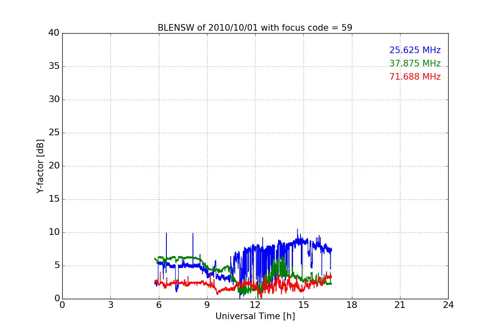498x332 pixels.
Task: Click the y-axis tick label '30'
Action: coord(54,100)
